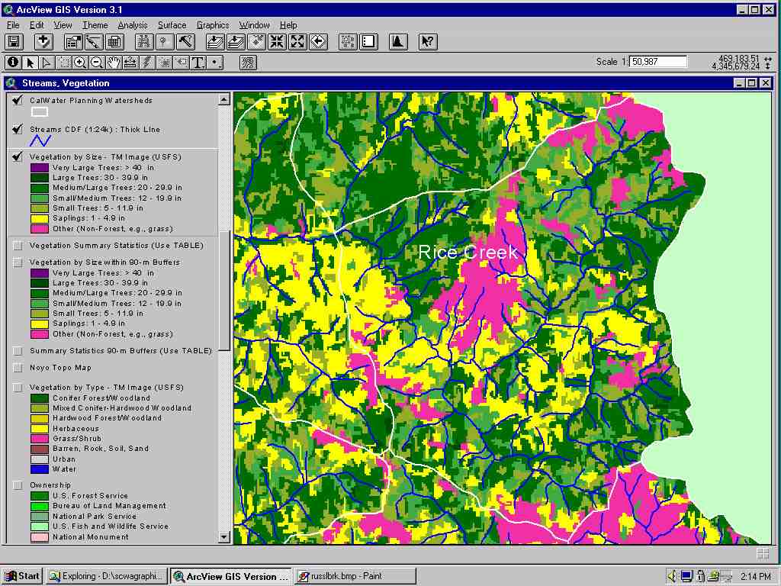Open the Surface menu
This screenshot has height=586, width=781.
(172, 25)
